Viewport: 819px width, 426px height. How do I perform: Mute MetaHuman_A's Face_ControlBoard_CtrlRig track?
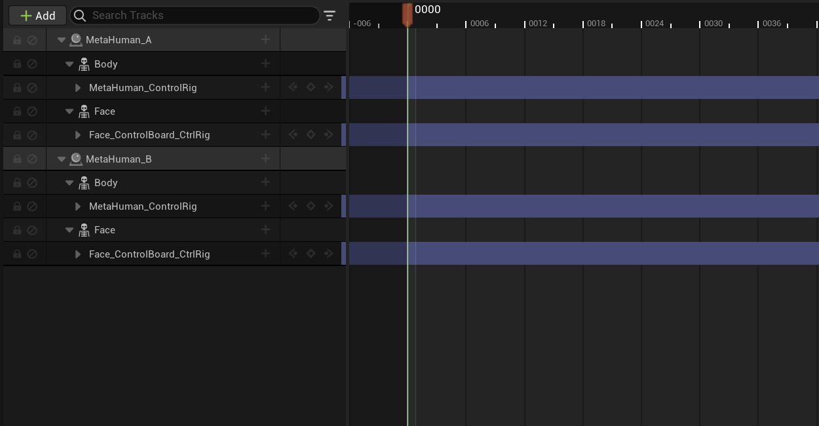point(32,134)
